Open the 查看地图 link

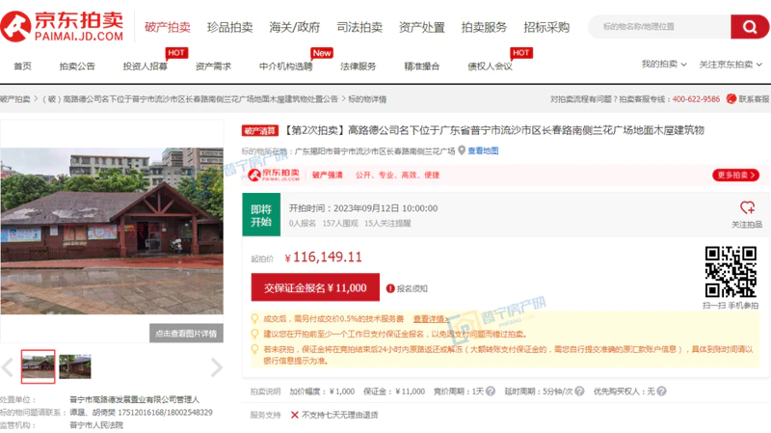tap(483, 150)
